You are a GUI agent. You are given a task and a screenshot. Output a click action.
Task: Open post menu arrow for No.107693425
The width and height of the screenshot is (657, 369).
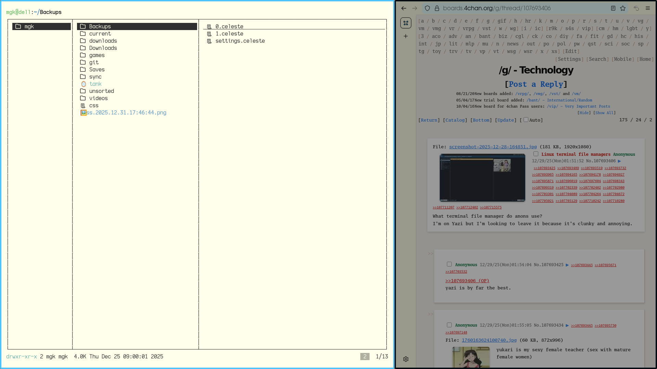tap(567, 265)
